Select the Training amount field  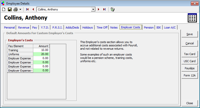[41, 50]
